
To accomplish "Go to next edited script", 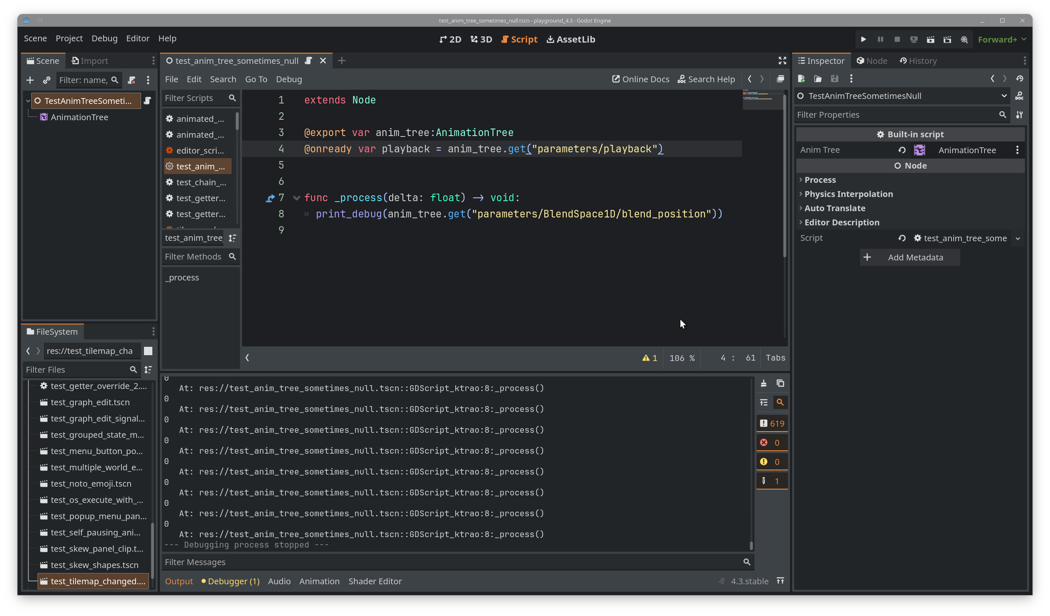I will [x=762, y=79].
